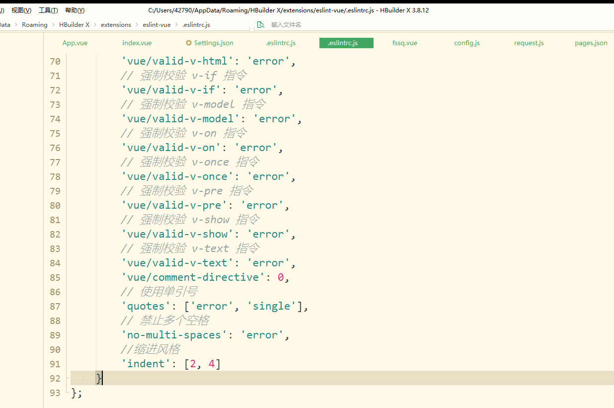Click line number 92 in the gutter
Screen dimensions: 614x408
pos(55,379)
